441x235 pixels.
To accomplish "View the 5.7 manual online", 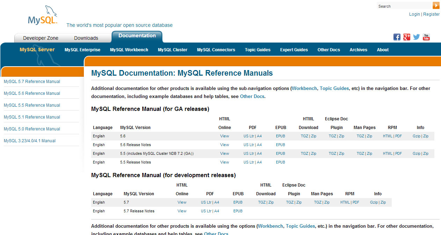I will [x=182, y=202].
